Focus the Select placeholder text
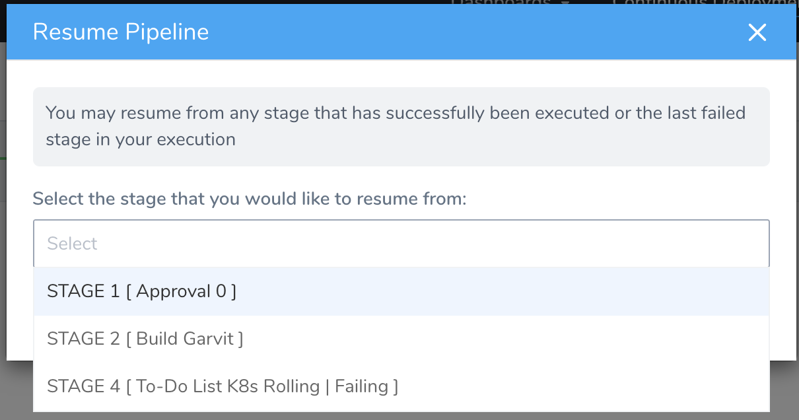Viewport: 799px width, 420px height. [x=72, y=244]
